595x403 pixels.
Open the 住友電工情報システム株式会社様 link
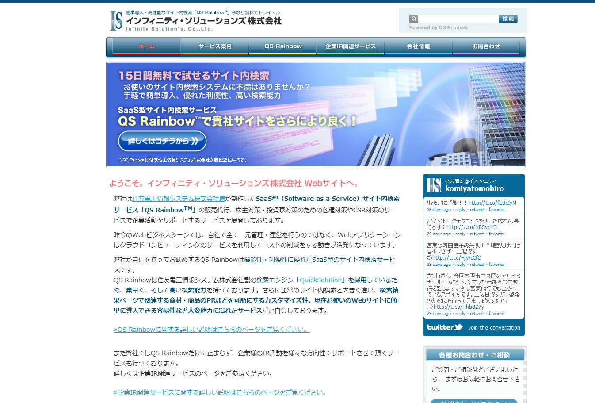179,199
